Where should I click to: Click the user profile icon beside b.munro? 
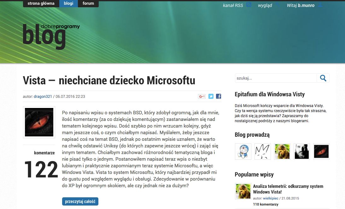coord(320,5)
